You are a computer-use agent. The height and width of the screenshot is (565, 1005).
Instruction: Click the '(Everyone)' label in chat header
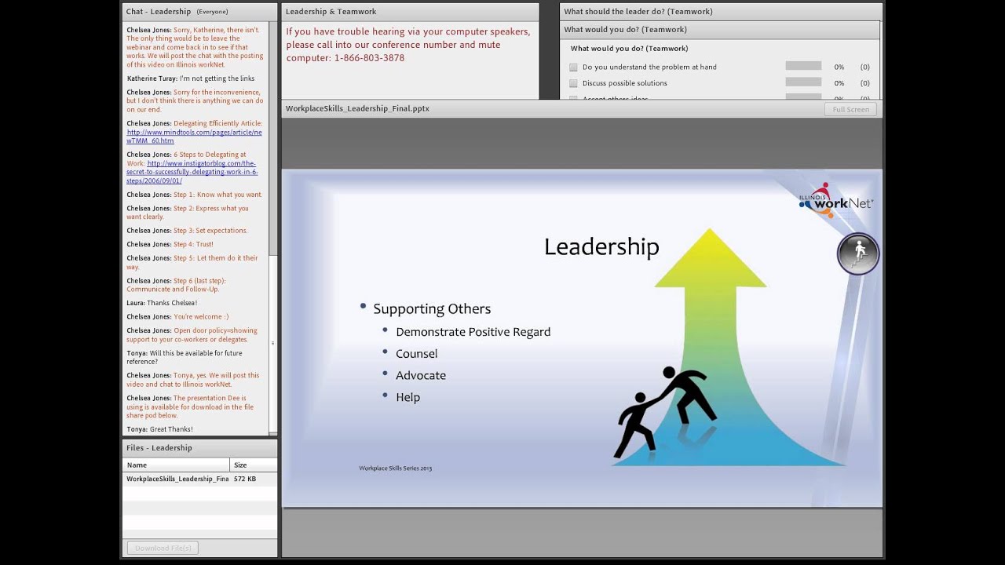[212, 12]
